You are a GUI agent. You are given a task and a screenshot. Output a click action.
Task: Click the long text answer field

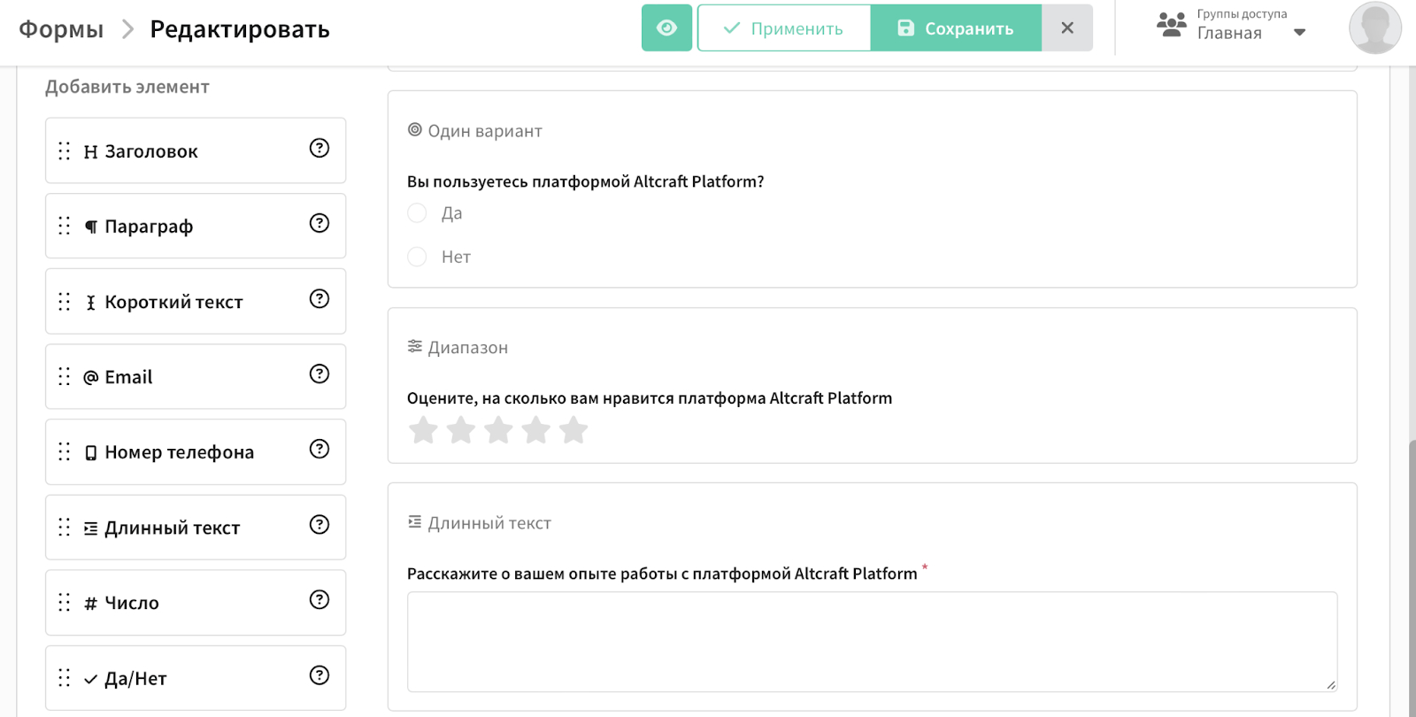click(872, 642)
